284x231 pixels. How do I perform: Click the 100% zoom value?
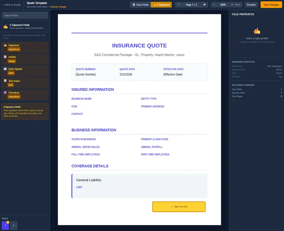coord(223,5)
